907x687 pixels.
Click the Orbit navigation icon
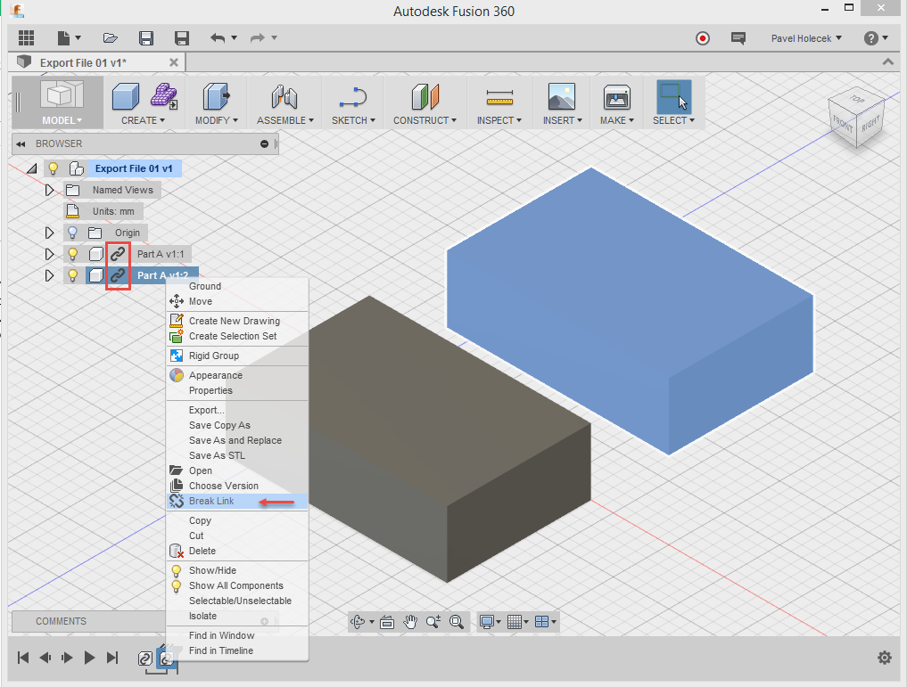tap(358, 622)
